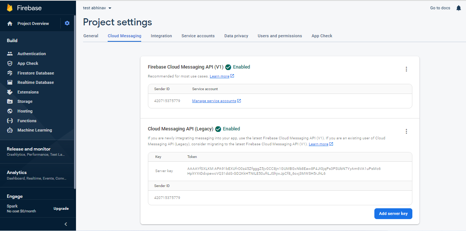Click the Upgrade plan button
Viewport: 466px width, 231px height.
61,209
